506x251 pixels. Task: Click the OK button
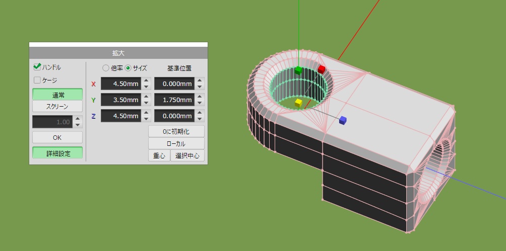(57, 137)
